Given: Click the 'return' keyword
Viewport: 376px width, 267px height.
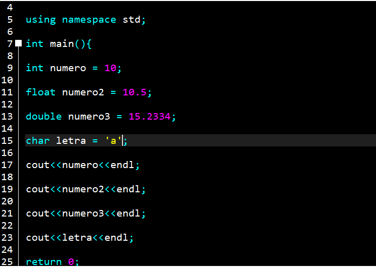Looking at the screenshot, I should point(44,262).
